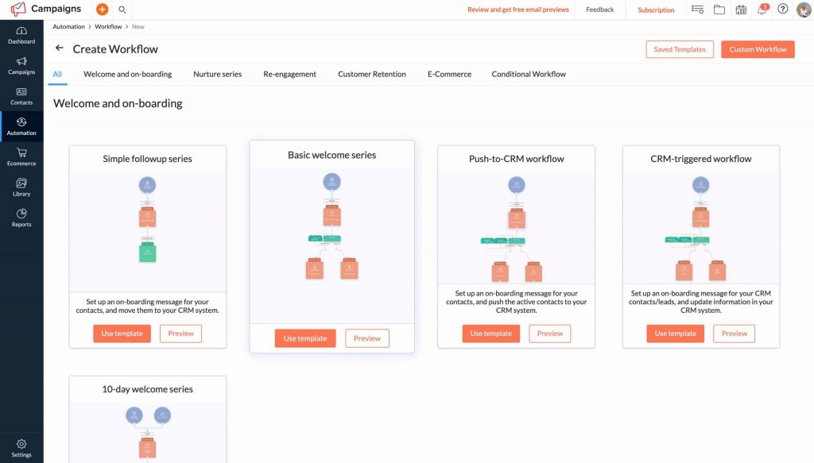The width and height of the screenshot is (814, 463).
Task: Switch to the Nurture series tab
Action: click(218, 74)
